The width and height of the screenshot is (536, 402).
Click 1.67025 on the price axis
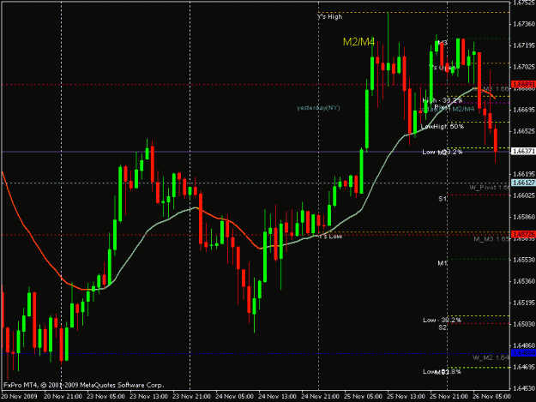(x=524, y=67)
